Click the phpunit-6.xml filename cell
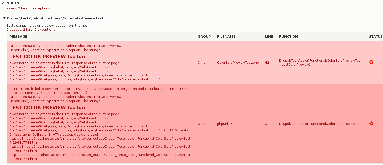This screenshot has height=165, width=383. point(228,124)
